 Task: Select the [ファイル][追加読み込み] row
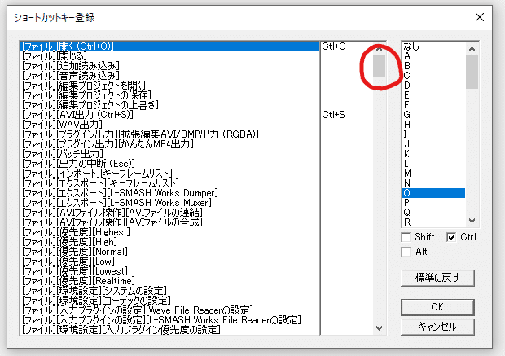(169, 66)
